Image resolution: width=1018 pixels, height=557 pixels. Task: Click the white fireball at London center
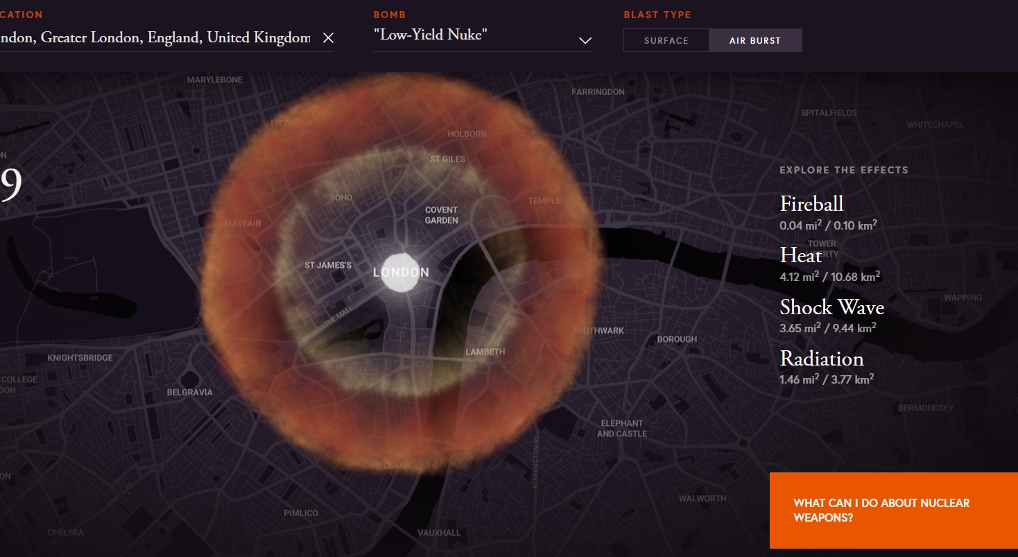(x=402, y=273)
